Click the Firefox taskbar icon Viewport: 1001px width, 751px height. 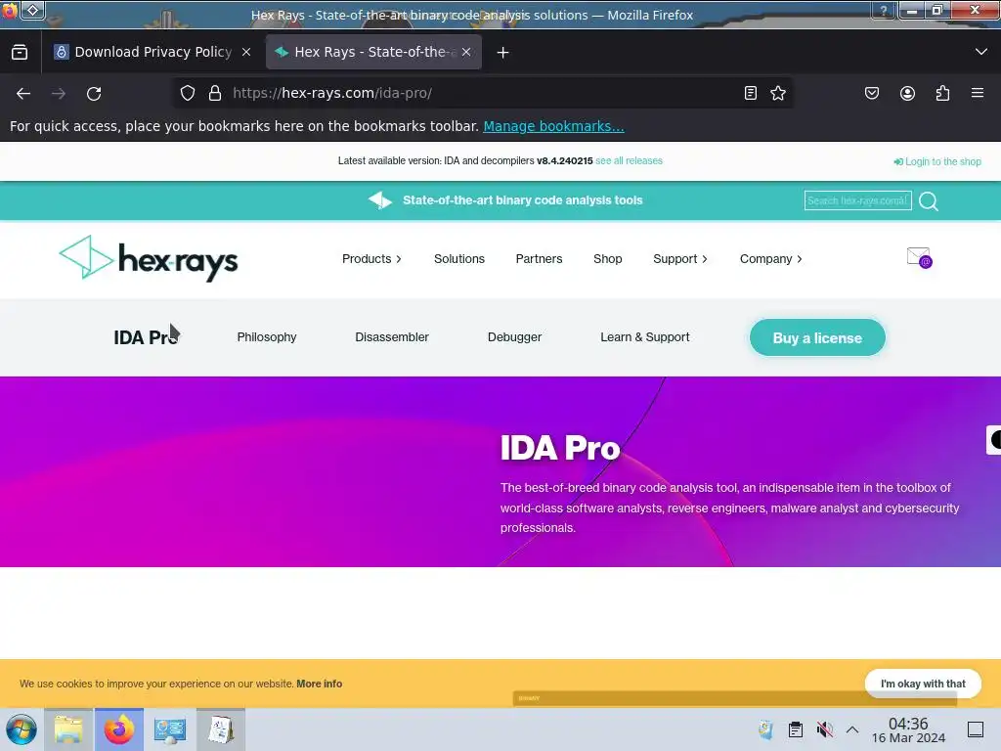coord(119,729)
